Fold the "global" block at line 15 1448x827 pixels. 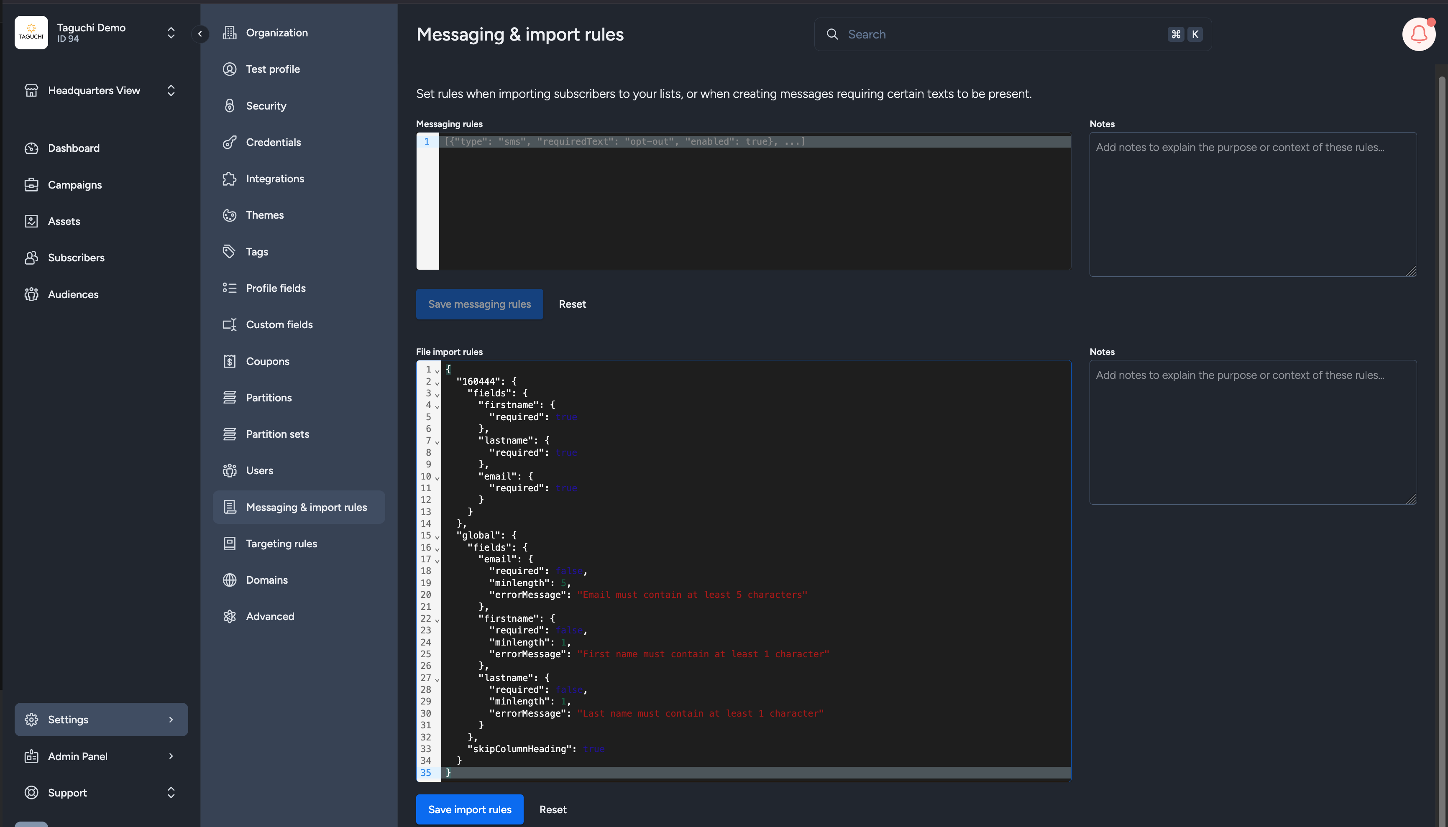click(x=437, y=537)
